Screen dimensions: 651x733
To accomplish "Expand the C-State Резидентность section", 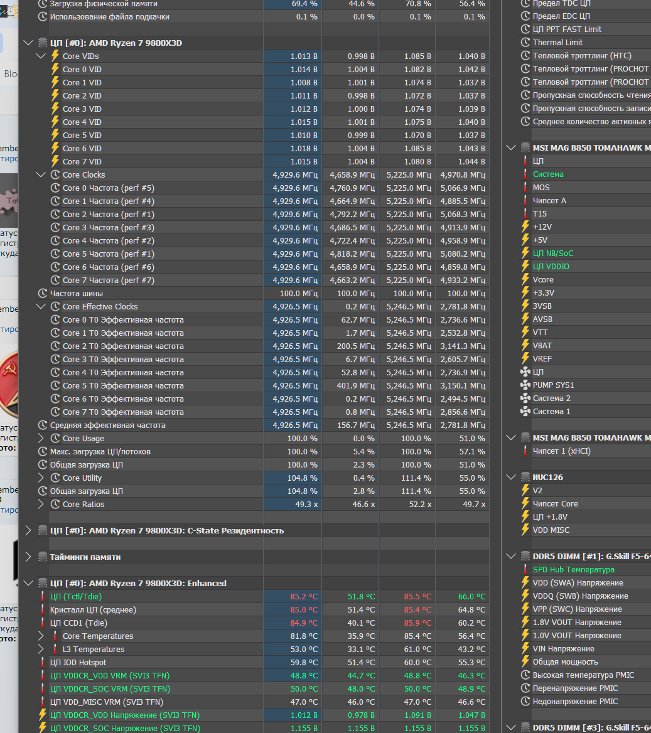I will click(28, 530).
